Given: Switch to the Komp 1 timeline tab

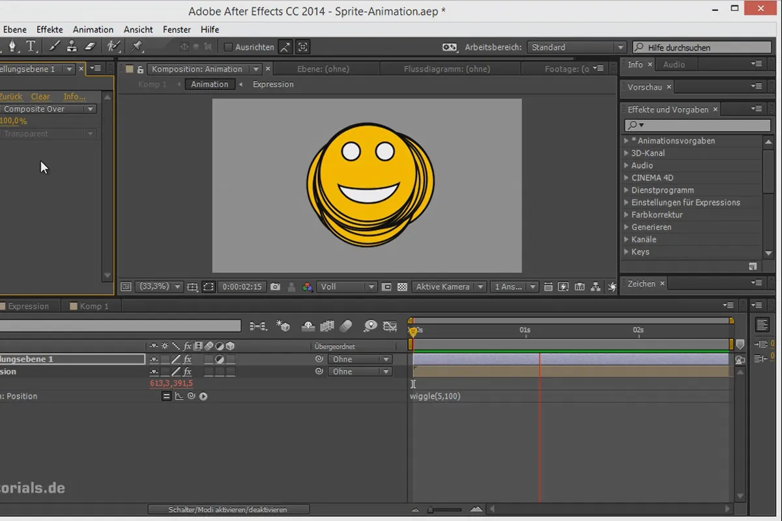Looking at the screenshot, I should pyautogui.click(x=94, y=306).
